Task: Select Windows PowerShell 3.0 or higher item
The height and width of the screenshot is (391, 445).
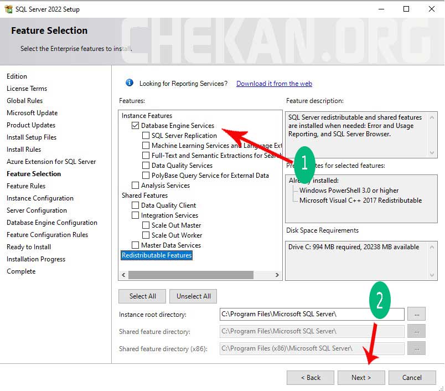Action: tap(349, 191)
